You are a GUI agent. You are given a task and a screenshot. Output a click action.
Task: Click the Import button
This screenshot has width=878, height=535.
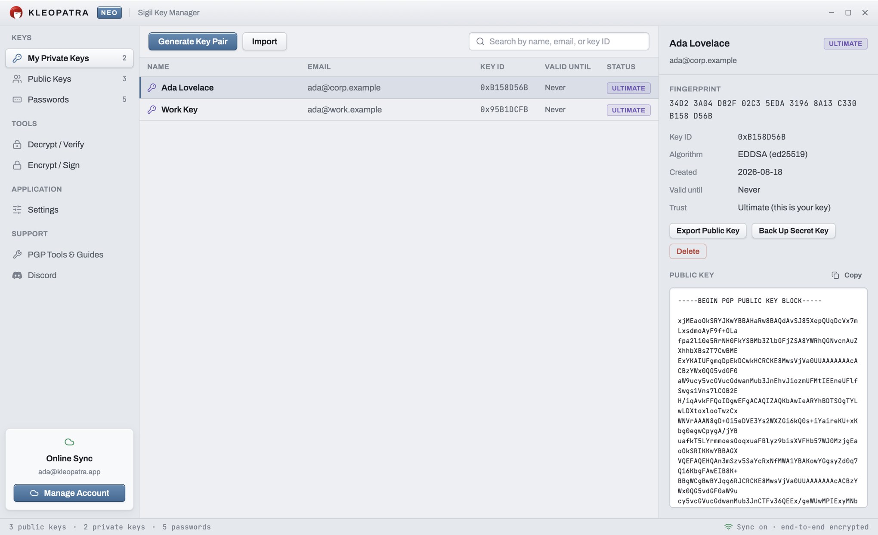[264, 41]
